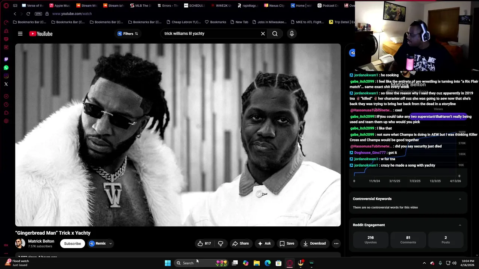The height and width of the screenshot is (269, 479).
Task: Open the site info lock icon
Action: 47,14
